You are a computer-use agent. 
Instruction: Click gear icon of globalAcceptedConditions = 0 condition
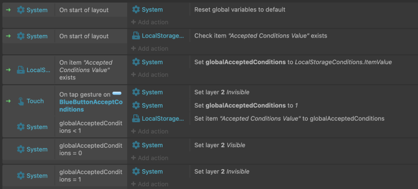click(20, 149)
